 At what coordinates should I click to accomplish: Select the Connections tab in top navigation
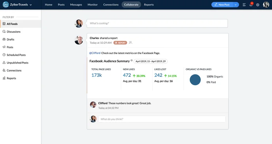coord(111,5)
